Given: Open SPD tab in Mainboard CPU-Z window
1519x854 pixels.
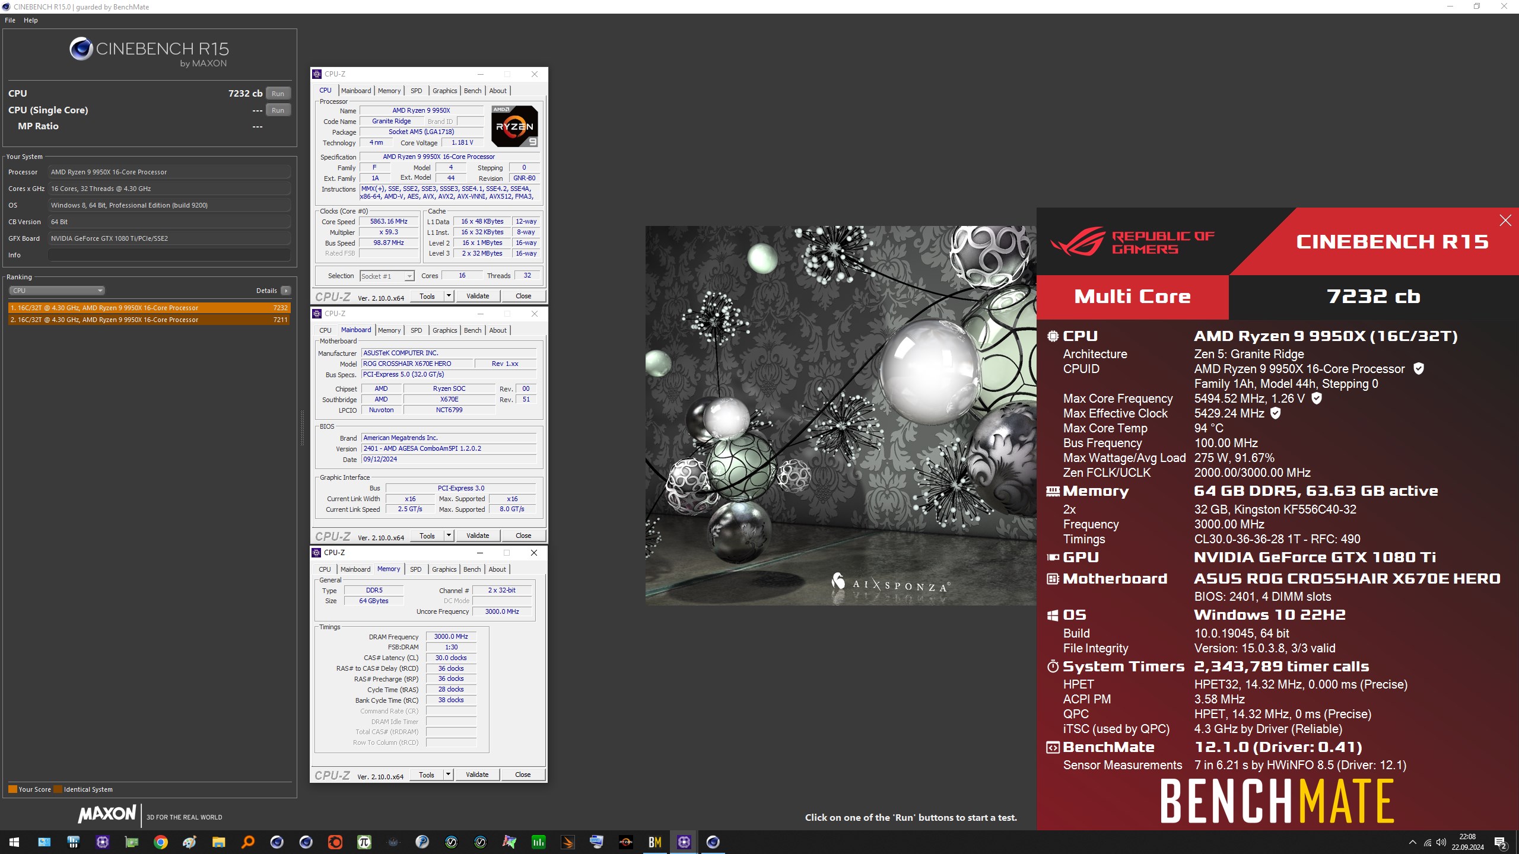Looking at the screenshot, I should tap(417, 330).
